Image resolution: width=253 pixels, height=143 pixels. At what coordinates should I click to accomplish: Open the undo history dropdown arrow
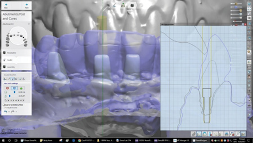click(x=9, y=112)
